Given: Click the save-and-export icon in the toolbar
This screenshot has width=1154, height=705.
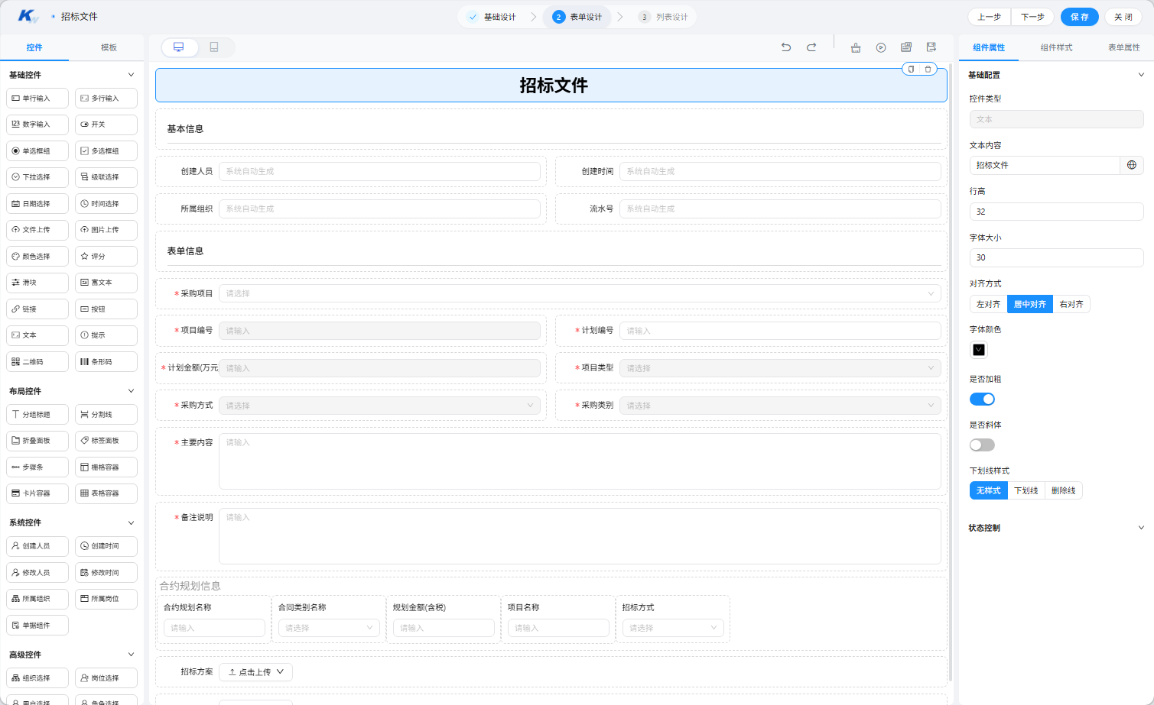Looking at the screenshot, I should coord(931,47).
